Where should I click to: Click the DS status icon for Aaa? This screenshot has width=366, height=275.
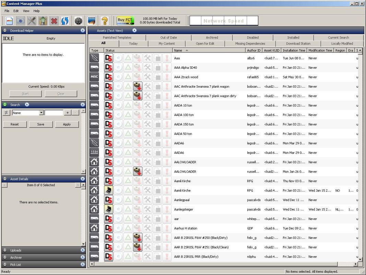click(x=109, y=58)
